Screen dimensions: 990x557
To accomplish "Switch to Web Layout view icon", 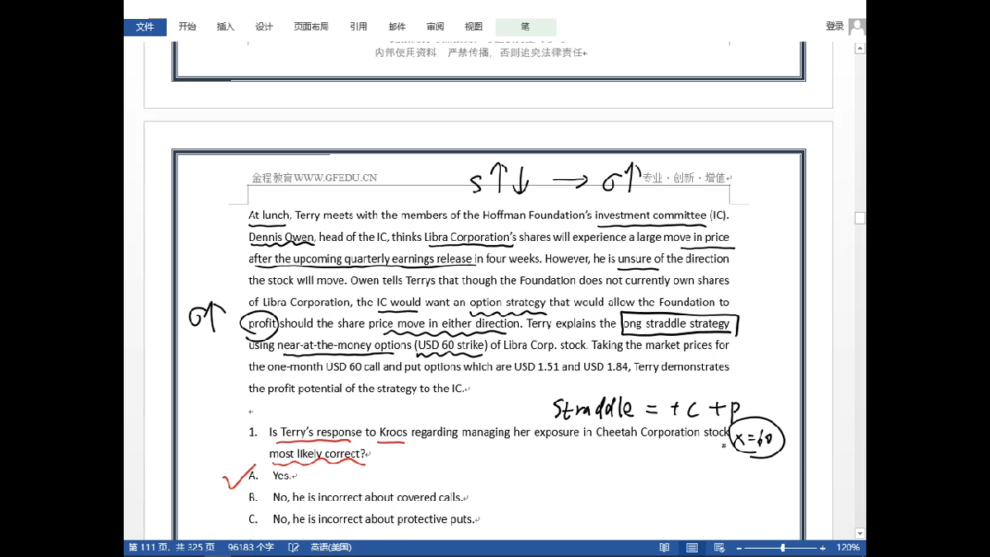I will pyautogui.click(x=719, y=548).
